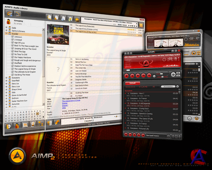Image resolution: width=212 pixels, height=170 pixels.
Task: Click the round equalizer button on red player
Action: point(173,74)
